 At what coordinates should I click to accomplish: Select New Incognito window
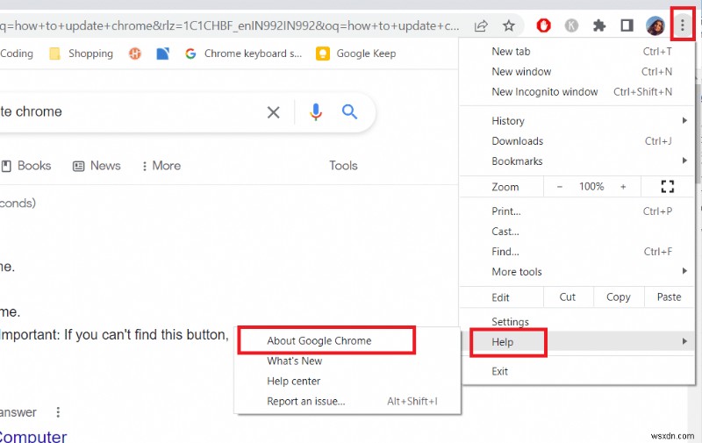(577, 92)
